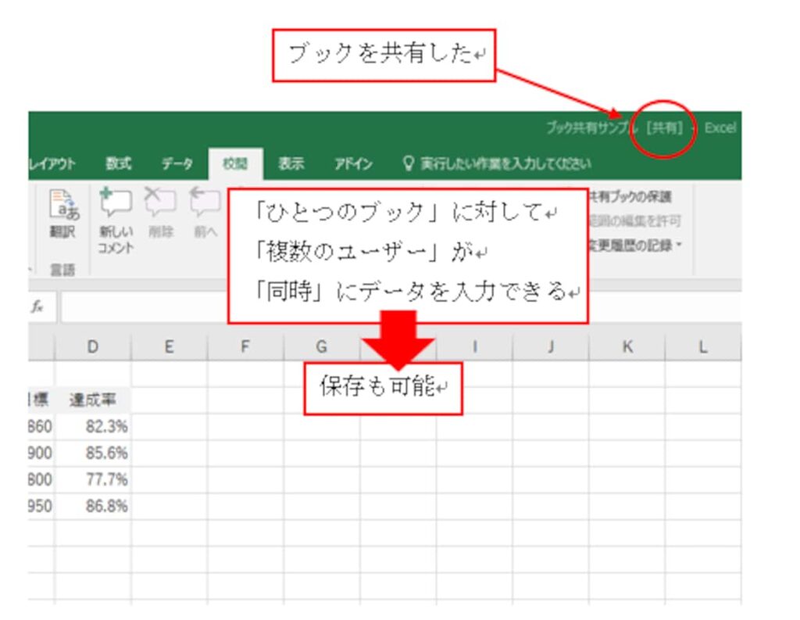
Task: Open the データ ribbon tab
Action: click(x=177, y=164)
